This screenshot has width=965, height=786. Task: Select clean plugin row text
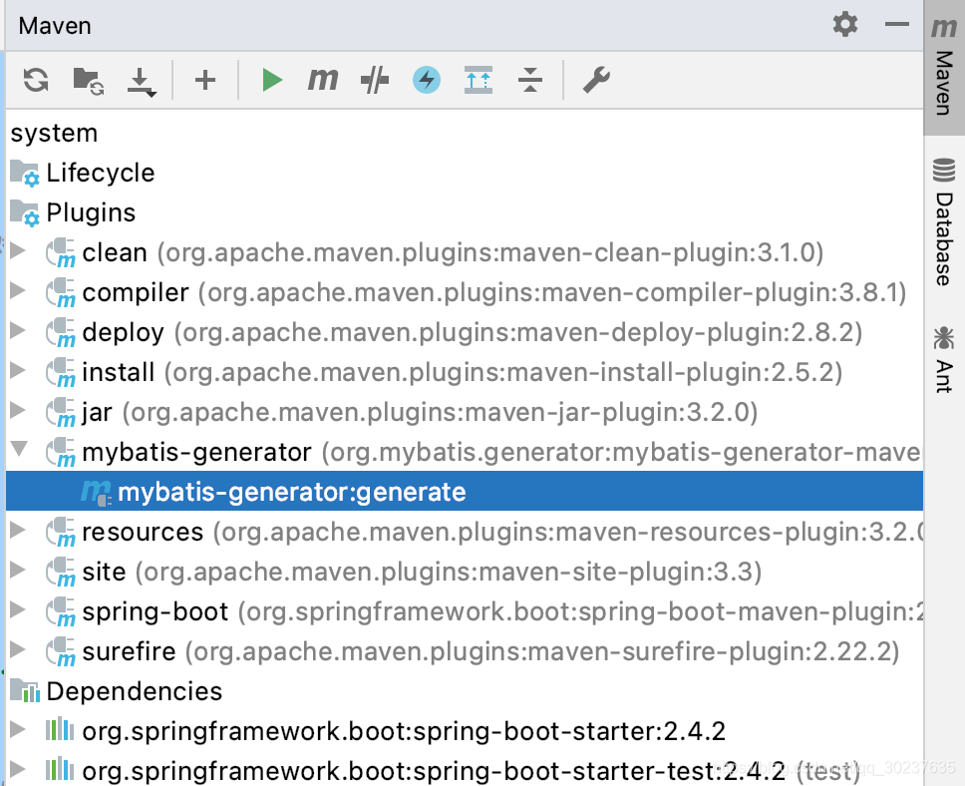tap(453, 253)
